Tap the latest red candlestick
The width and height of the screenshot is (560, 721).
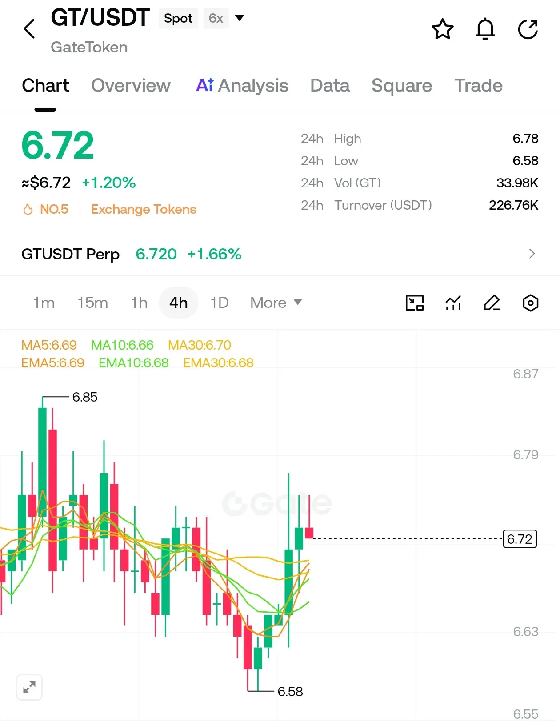tap(309, 533)
